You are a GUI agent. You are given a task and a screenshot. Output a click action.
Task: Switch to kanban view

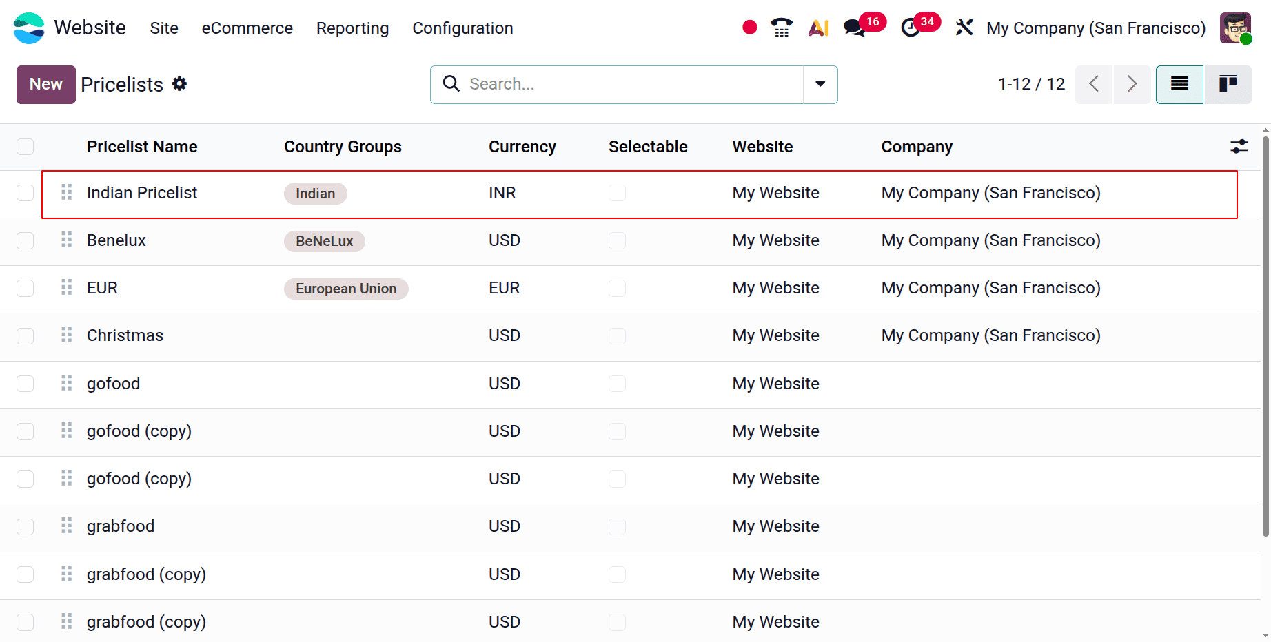pos(1228,85)
